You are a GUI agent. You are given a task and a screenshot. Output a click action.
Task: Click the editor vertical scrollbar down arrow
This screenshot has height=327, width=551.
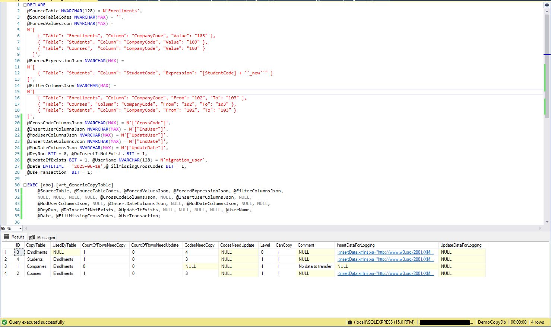click(547, 222)
